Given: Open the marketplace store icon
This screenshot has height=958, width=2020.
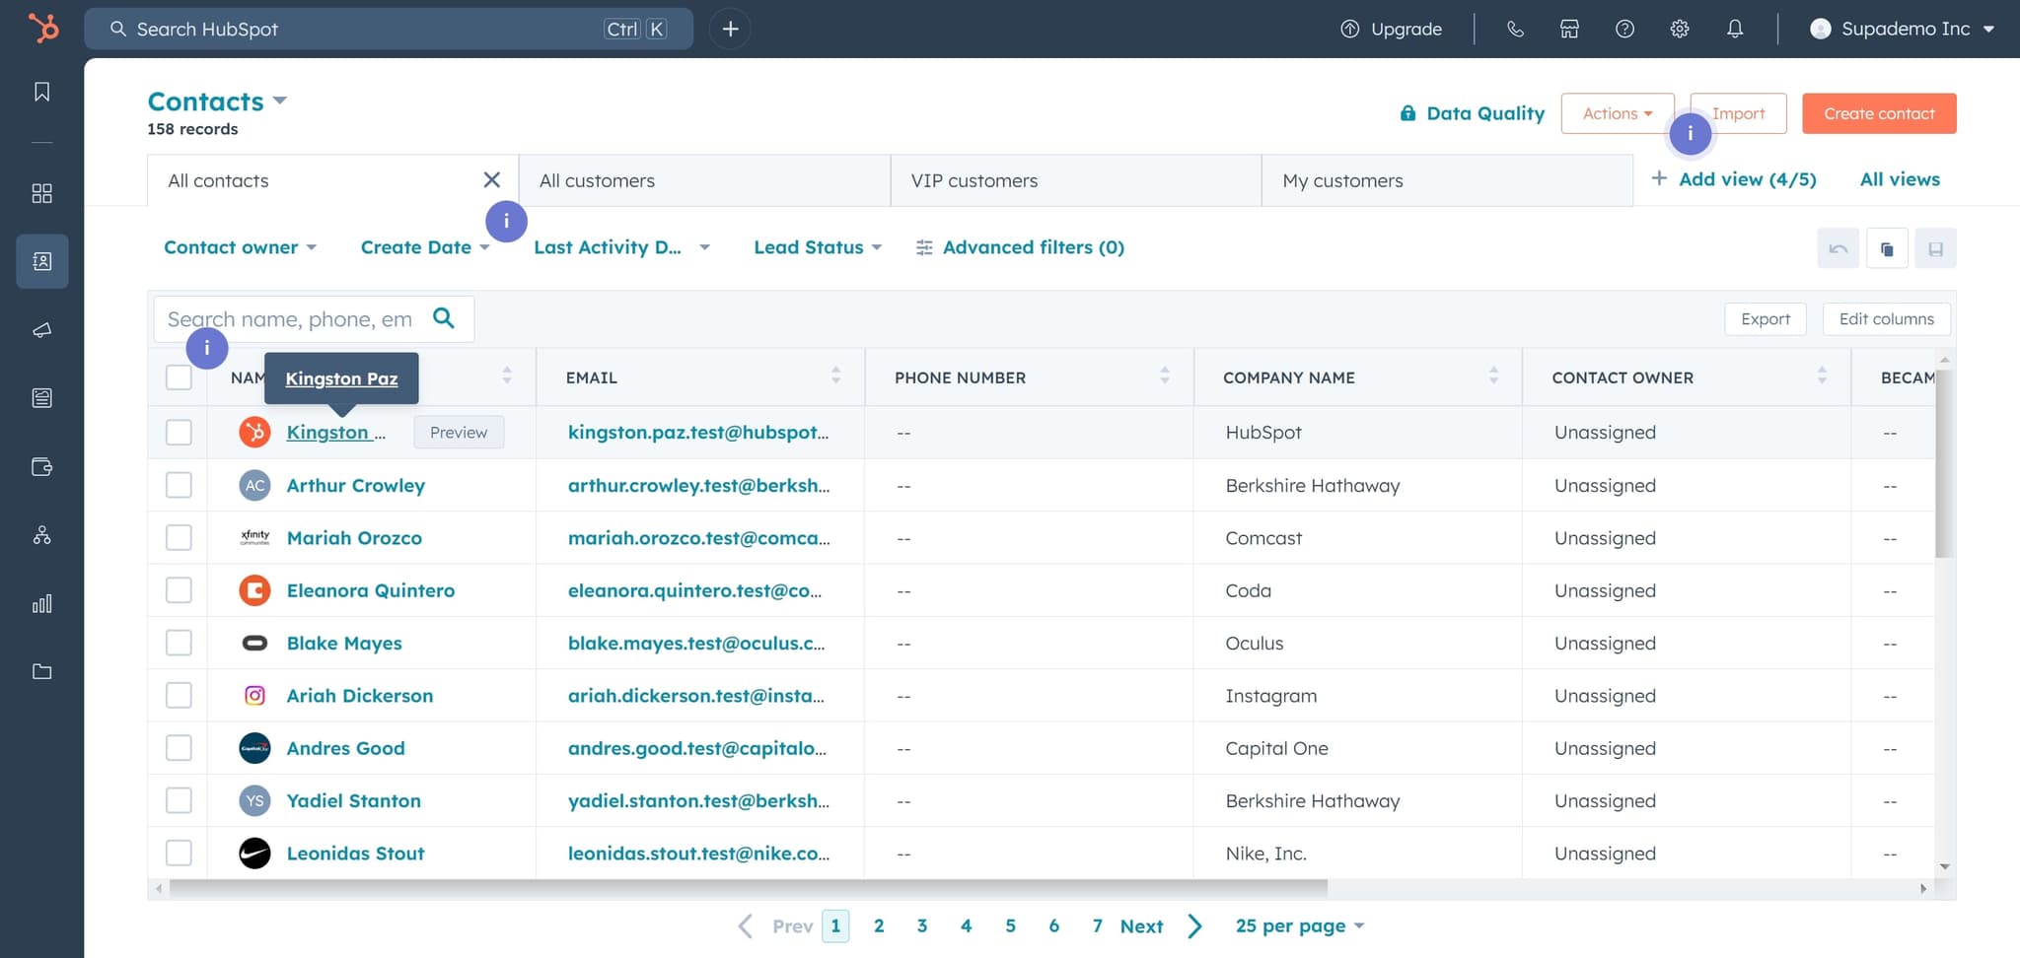Looking at the screenshot, I should [1569, 29].
